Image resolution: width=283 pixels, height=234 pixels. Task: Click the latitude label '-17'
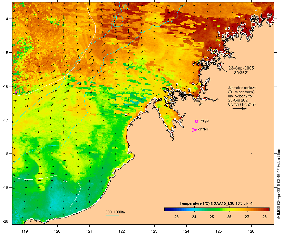5,120
